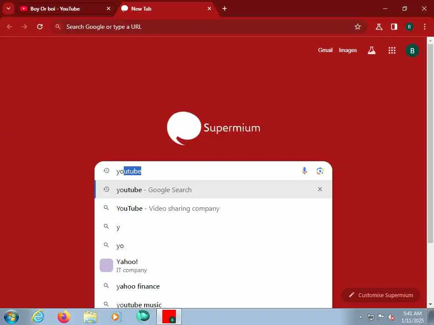Select YouTube Video sharing company suggestion
Viewport: 434px width, 325px height.
tap(213, 208)
